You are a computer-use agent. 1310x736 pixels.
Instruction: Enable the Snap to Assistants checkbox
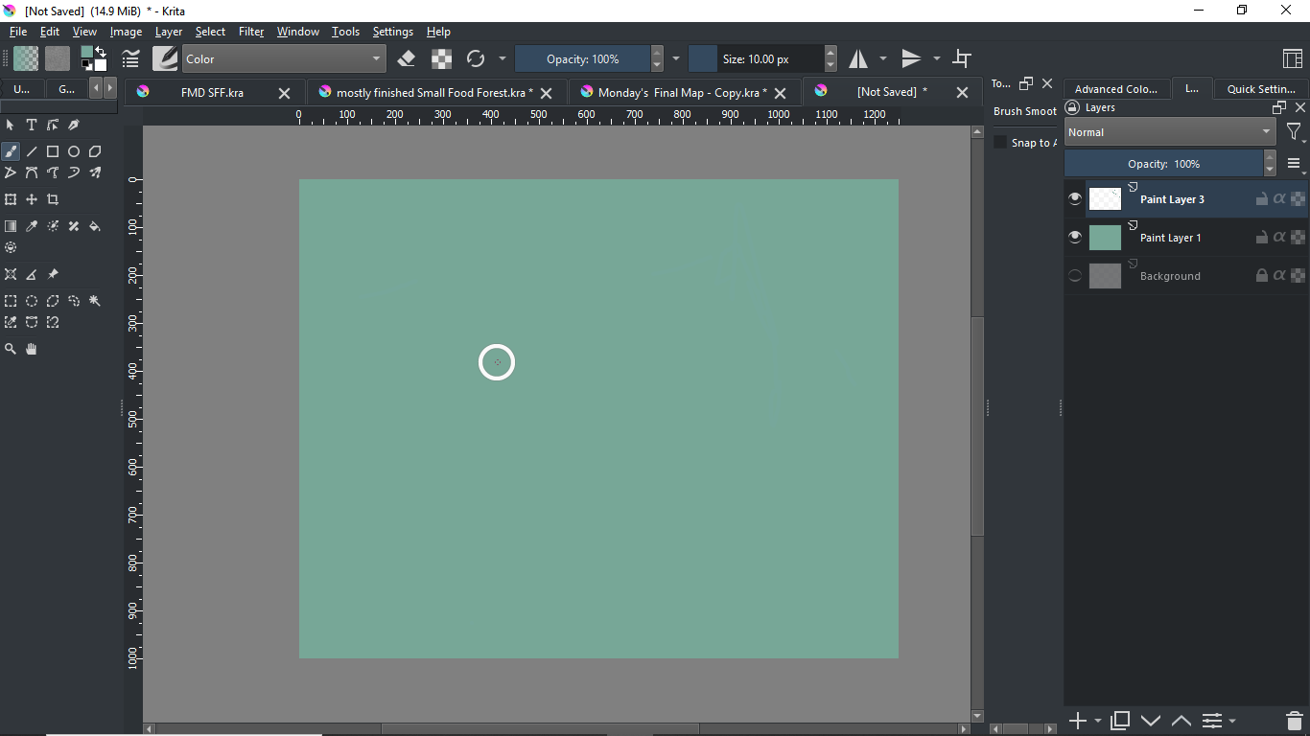(x=1000, y=142)
